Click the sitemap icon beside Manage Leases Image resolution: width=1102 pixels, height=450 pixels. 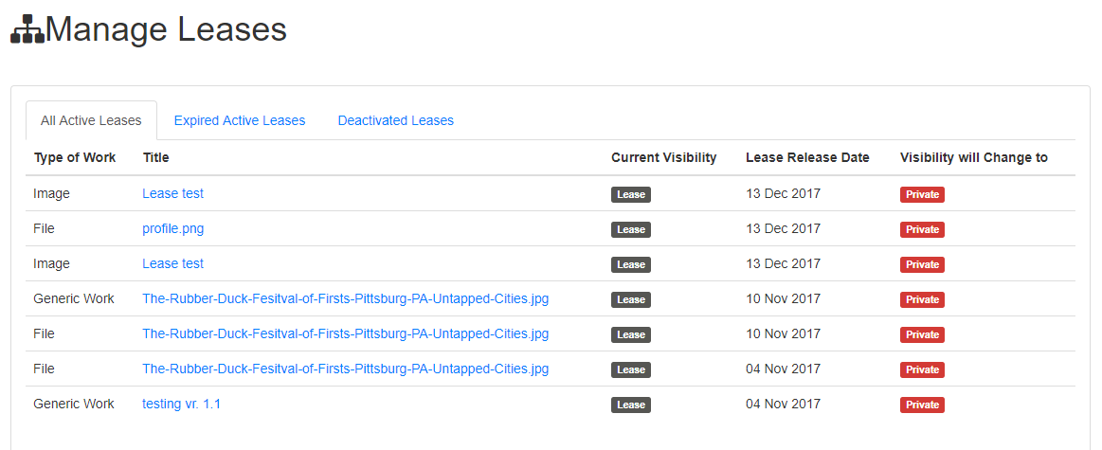pyautogui.click(x=27, y=29)
